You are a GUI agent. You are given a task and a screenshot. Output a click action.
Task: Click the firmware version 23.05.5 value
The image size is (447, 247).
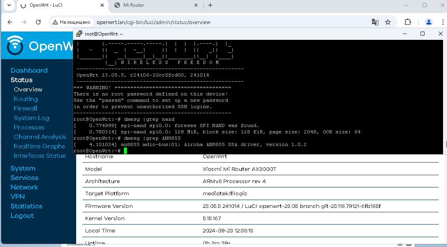[x=292, y=206]
